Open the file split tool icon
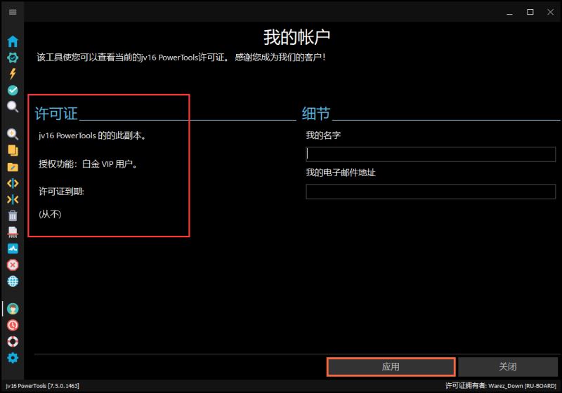The width and height of the screenshot is (562, 393). [13, 183]
